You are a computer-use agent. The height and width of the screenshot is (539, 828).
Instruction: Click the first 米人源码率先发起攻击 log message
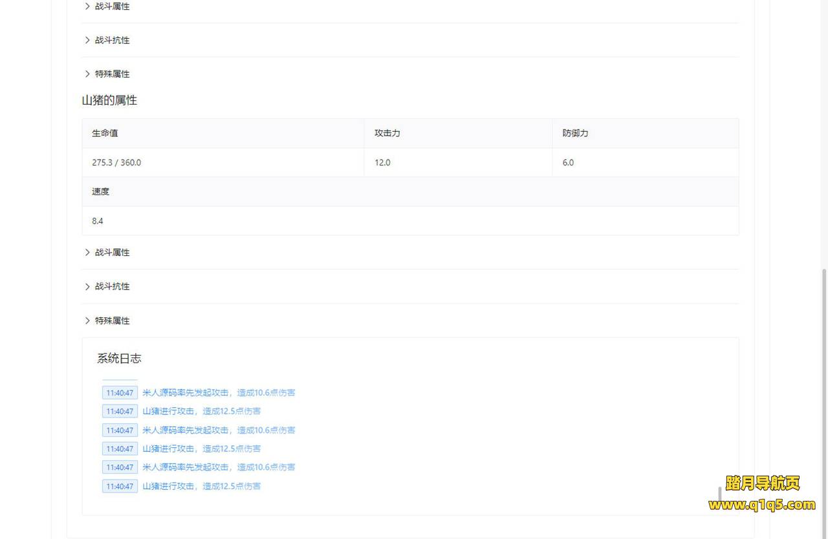[219, 393]
